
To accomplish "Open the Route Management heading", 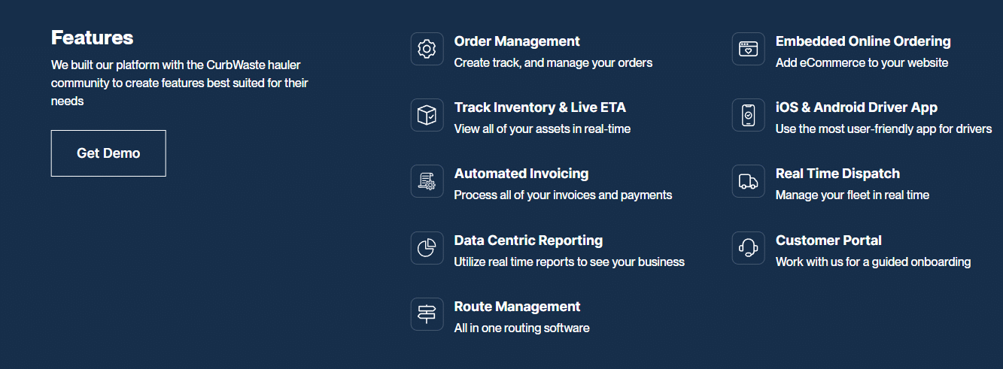I will click(x=517, y=307).
